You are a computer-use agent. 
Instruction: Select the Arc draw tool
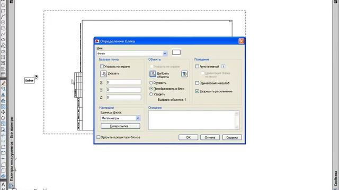point(3,16)
